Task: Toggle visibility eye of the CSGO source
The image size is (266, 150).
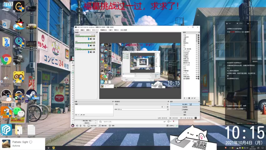Action: pos(197,69)
